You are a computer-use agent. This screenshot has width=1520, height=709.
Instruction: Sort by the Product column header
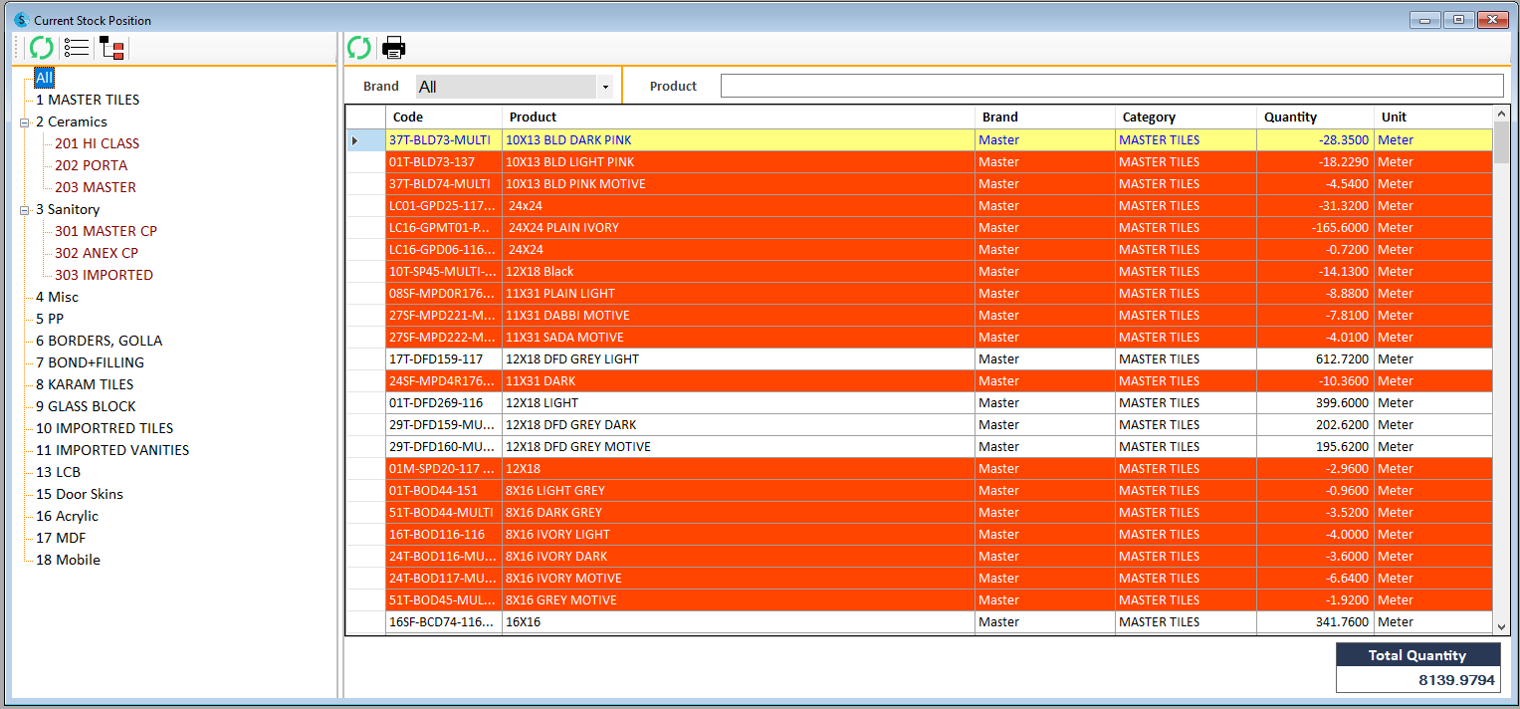click(x=739, y=118)
